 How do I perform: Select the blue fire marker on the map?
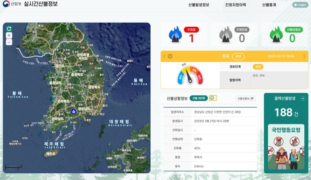tap(74, 111)
